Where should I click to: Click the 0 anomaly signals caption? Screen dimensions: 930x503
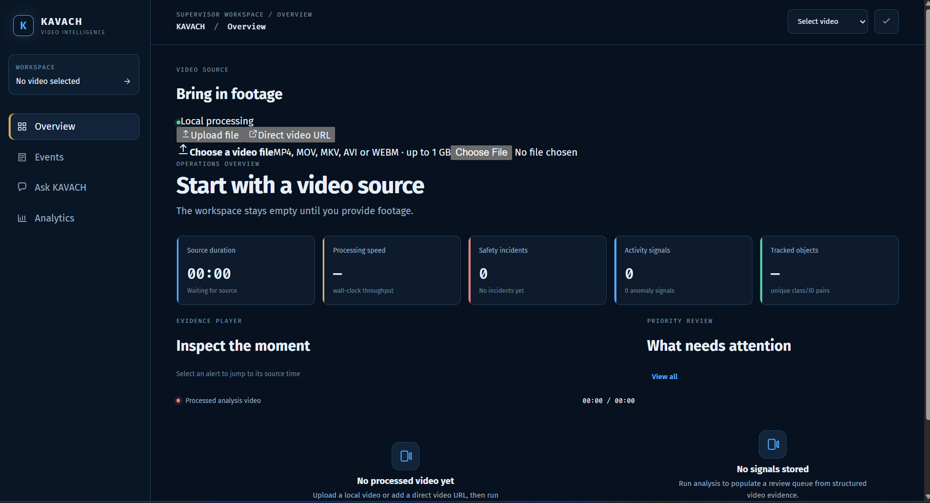pos(650,290)
